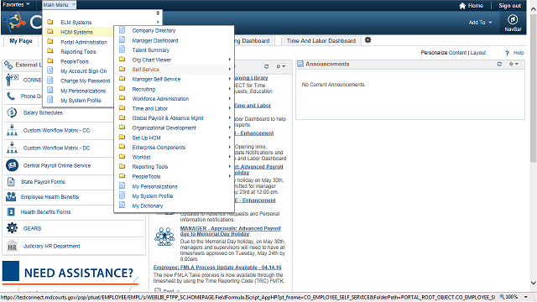
Task: Open the Announcements pagelet settings dropdown
Action: pos(514,64)
